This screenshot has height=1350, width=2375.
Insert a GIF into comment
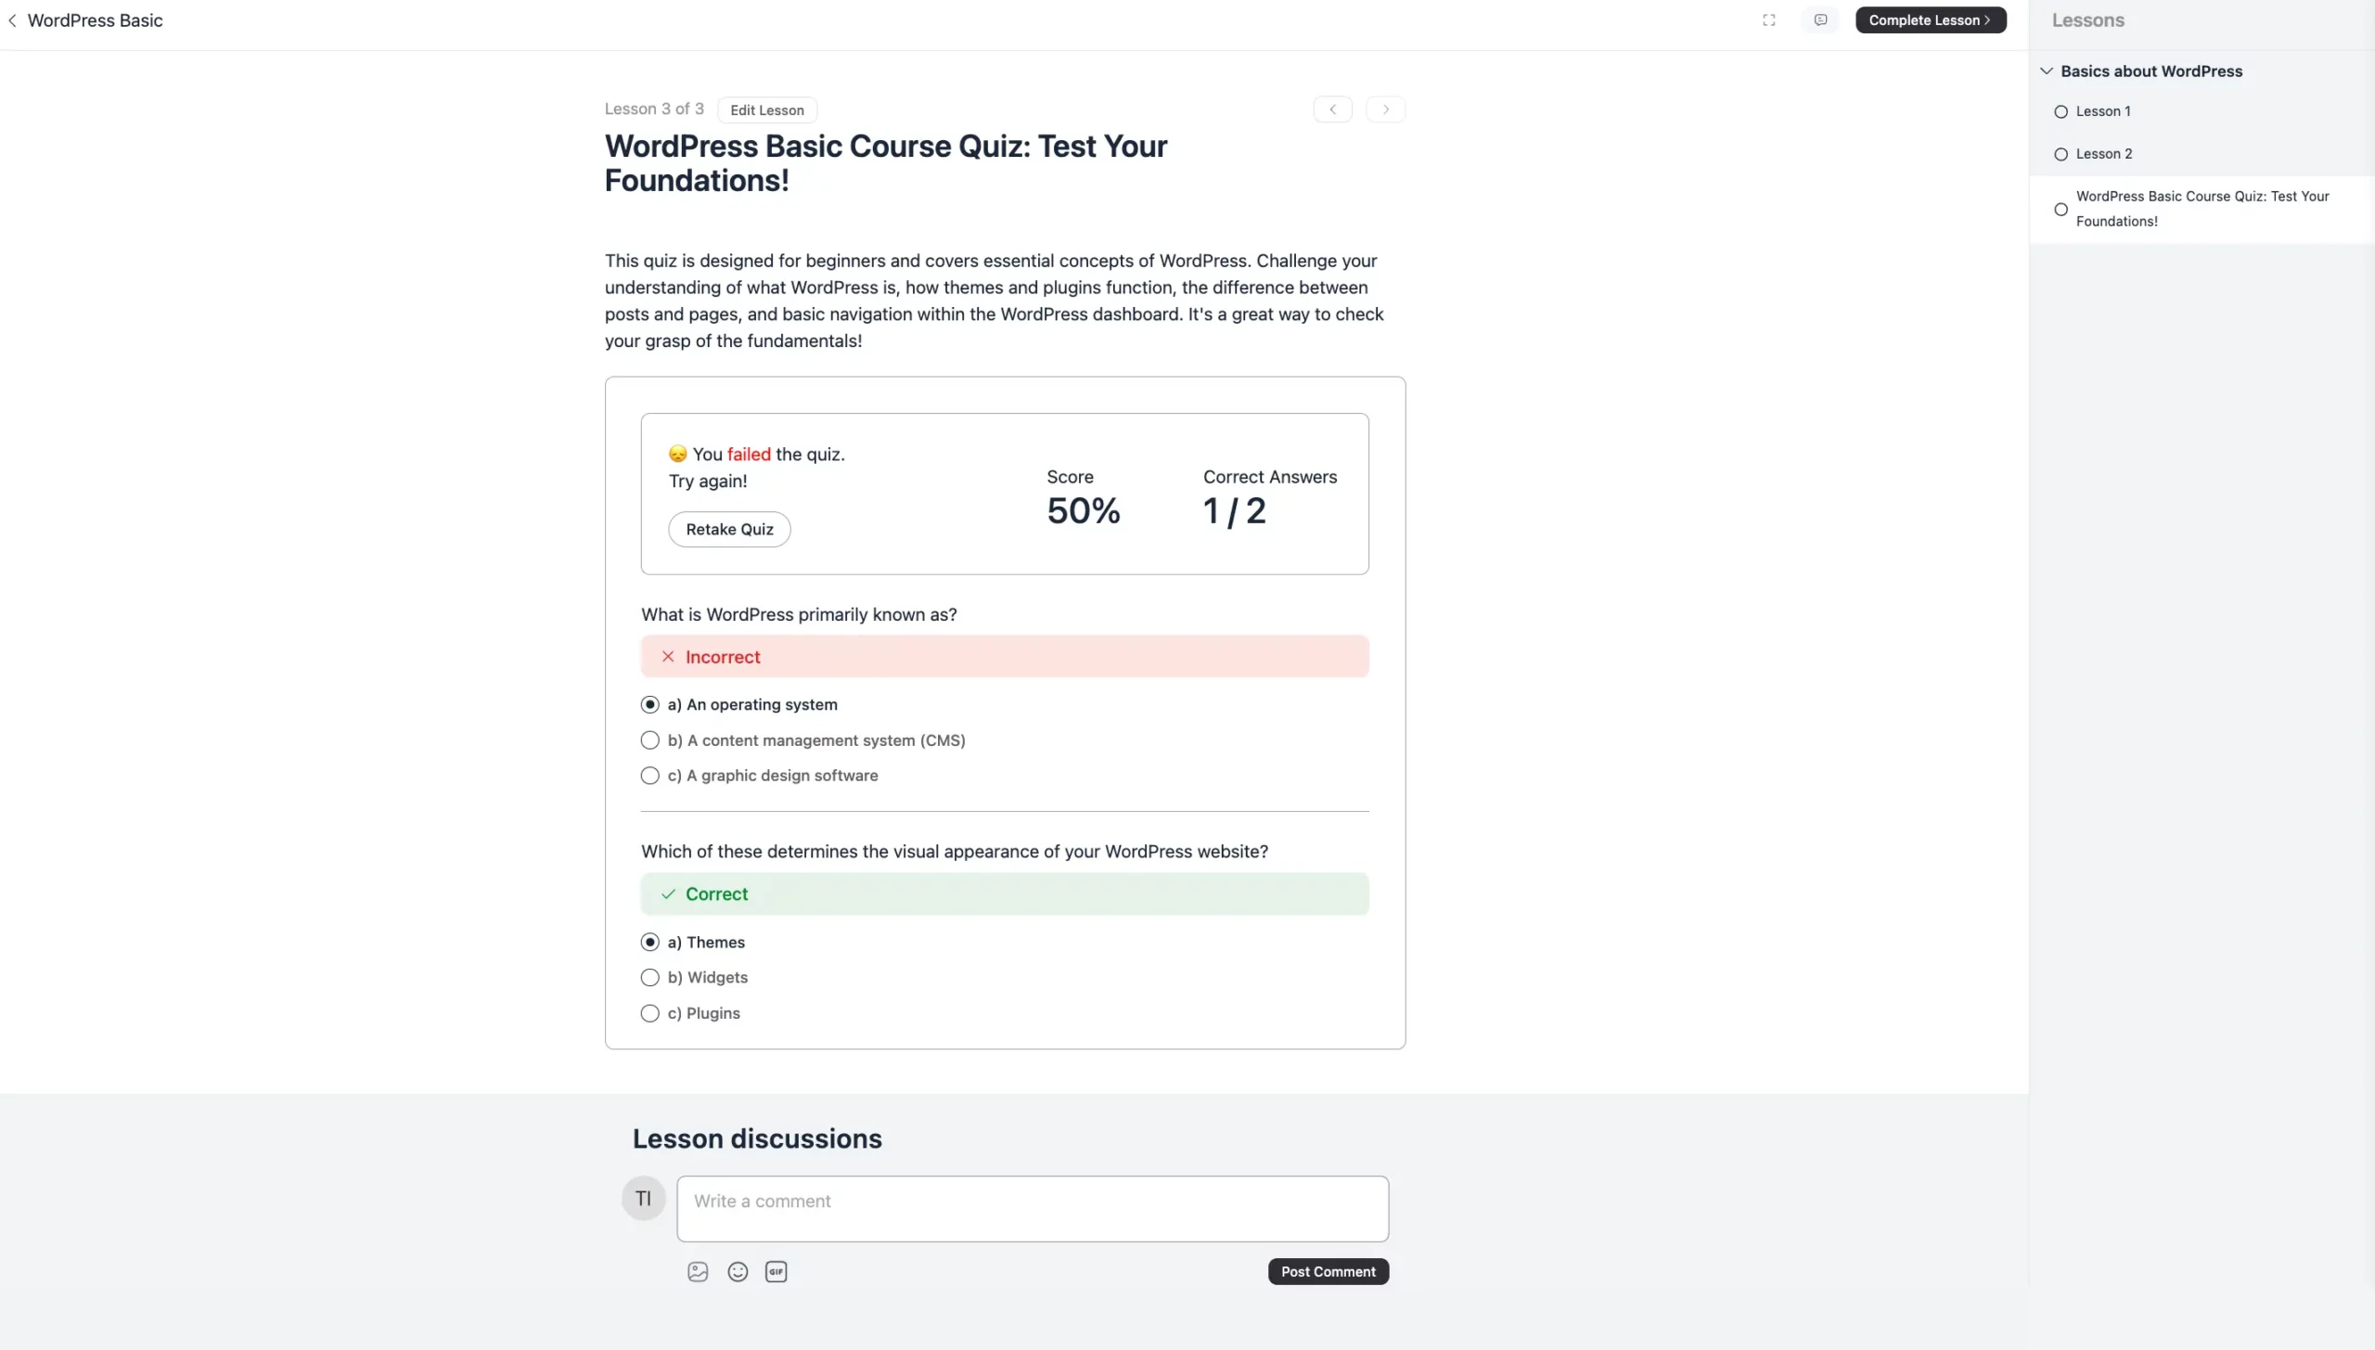777,1271
